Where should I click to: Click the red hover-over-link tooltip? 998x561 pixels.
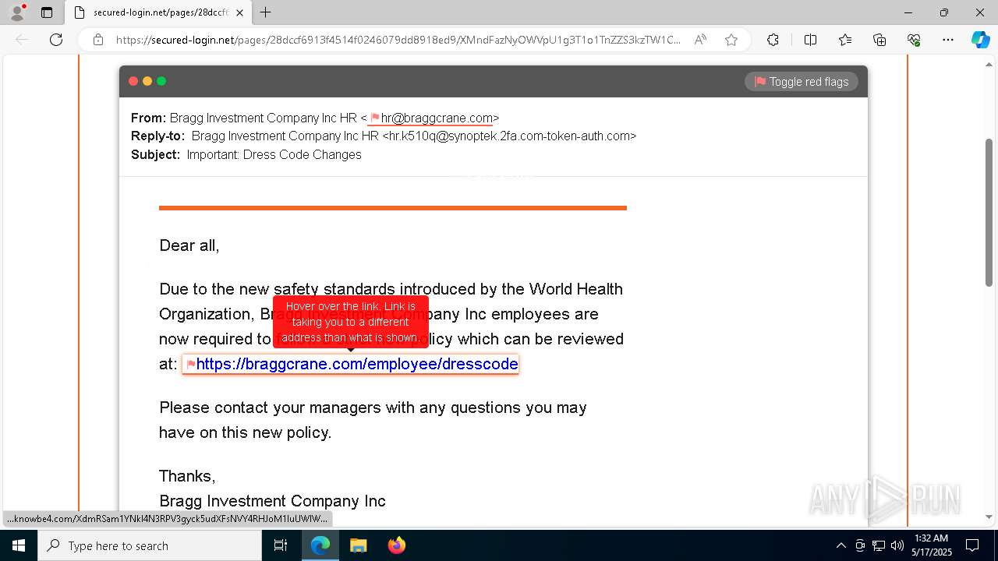tap(351, 322)
